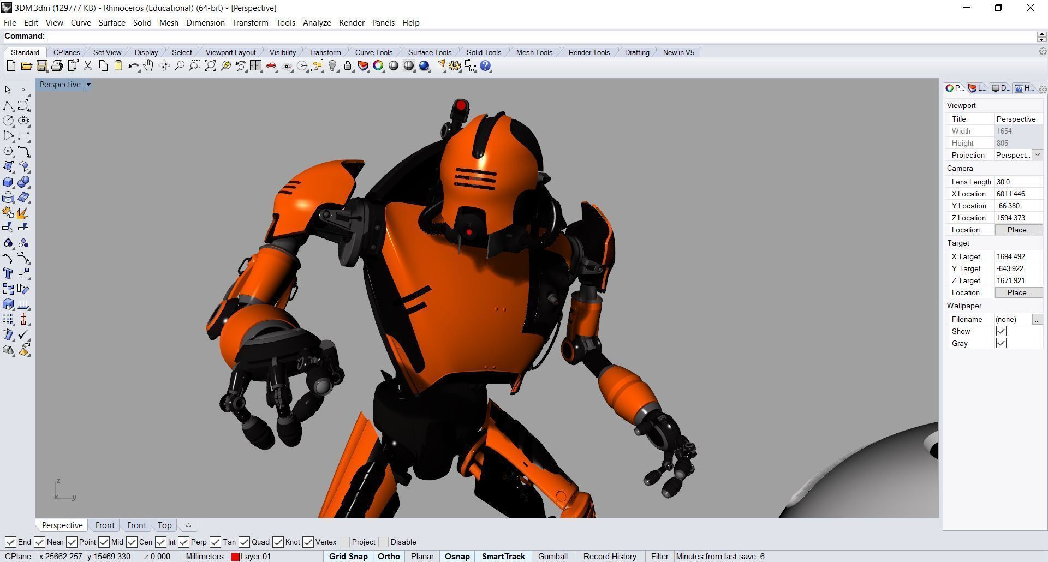Open Layers using the stacked layers icon
This screenshot has height=562, width=1048.
363,66
